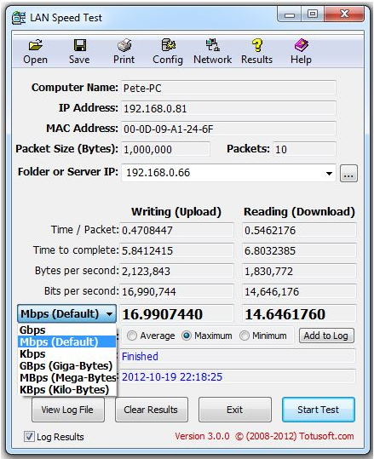Open the Results question mark icon

[256, 45]
